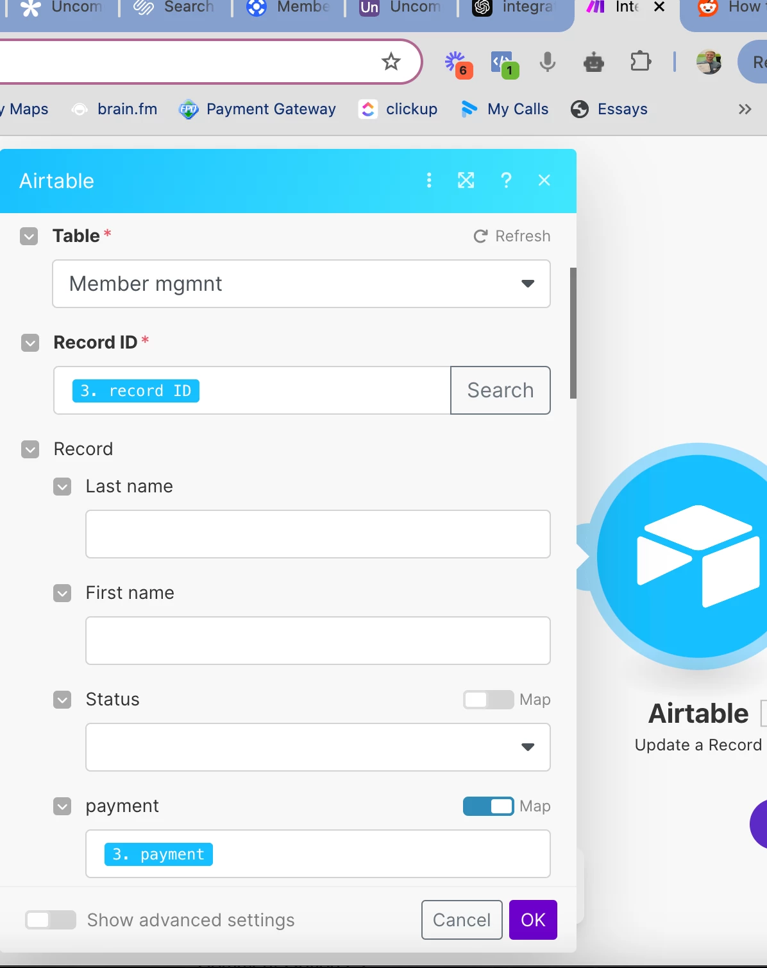Open the Maps bookmark

tap(26, 109)
